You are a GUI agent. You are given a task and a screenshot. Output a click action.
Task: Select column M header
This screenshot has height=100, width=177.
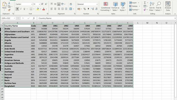coord(147,23)
